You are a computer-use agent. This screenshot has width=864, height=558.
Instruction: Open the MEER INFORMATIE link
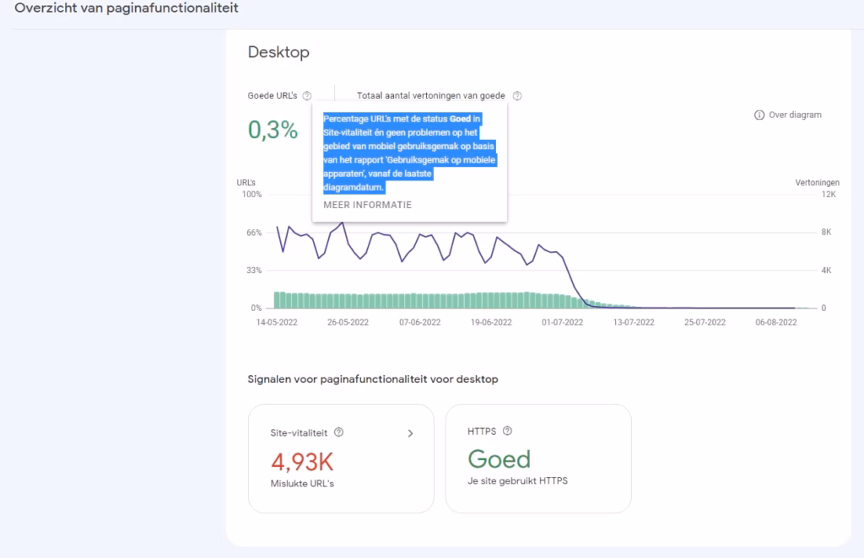(x=366, y=204)
